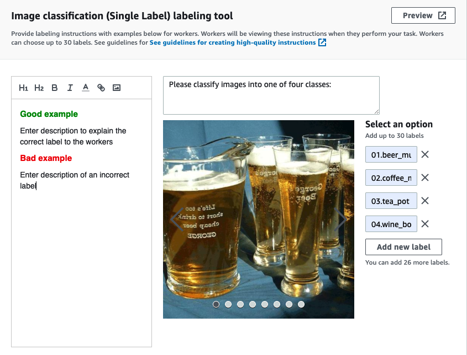The image size is (467, 355).
Task: Open the text color picker
Action: pos(85,88)
